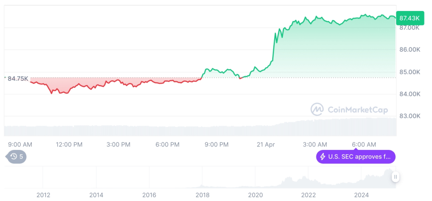This screenshot has height=201, width=432.
Task: Click the 3:00 PM time axis label
Action: (x=119, y=144)
